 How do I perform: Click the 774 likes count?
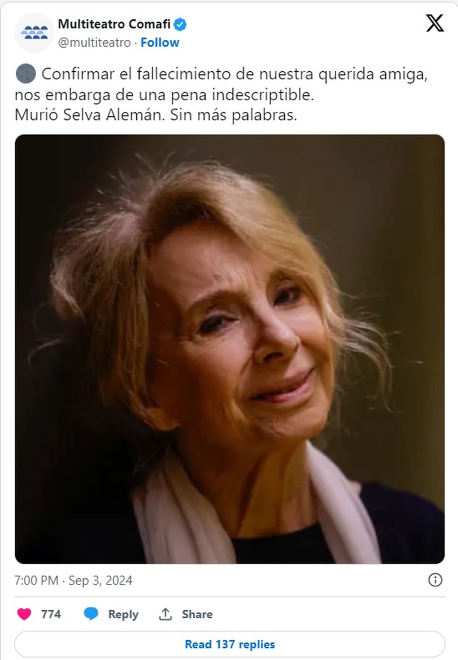51,614
